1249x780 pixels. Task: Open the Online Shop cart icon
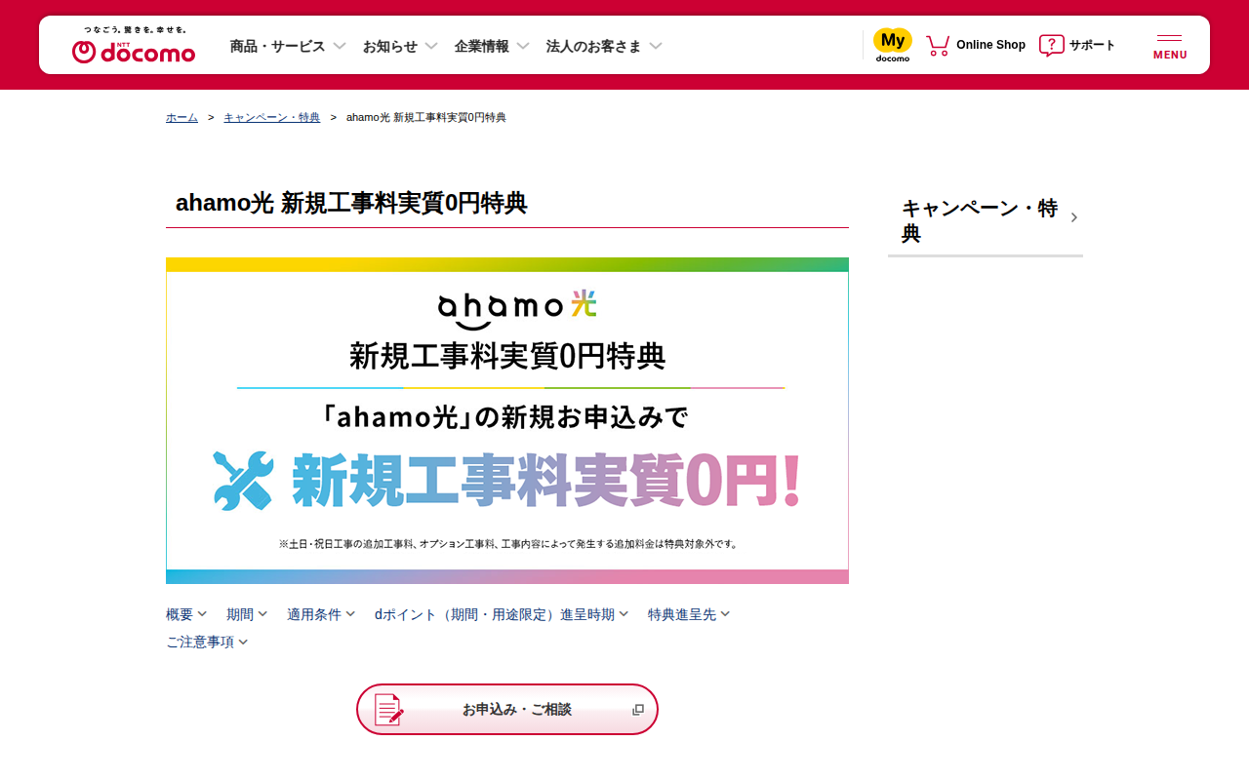click(938, 45)
